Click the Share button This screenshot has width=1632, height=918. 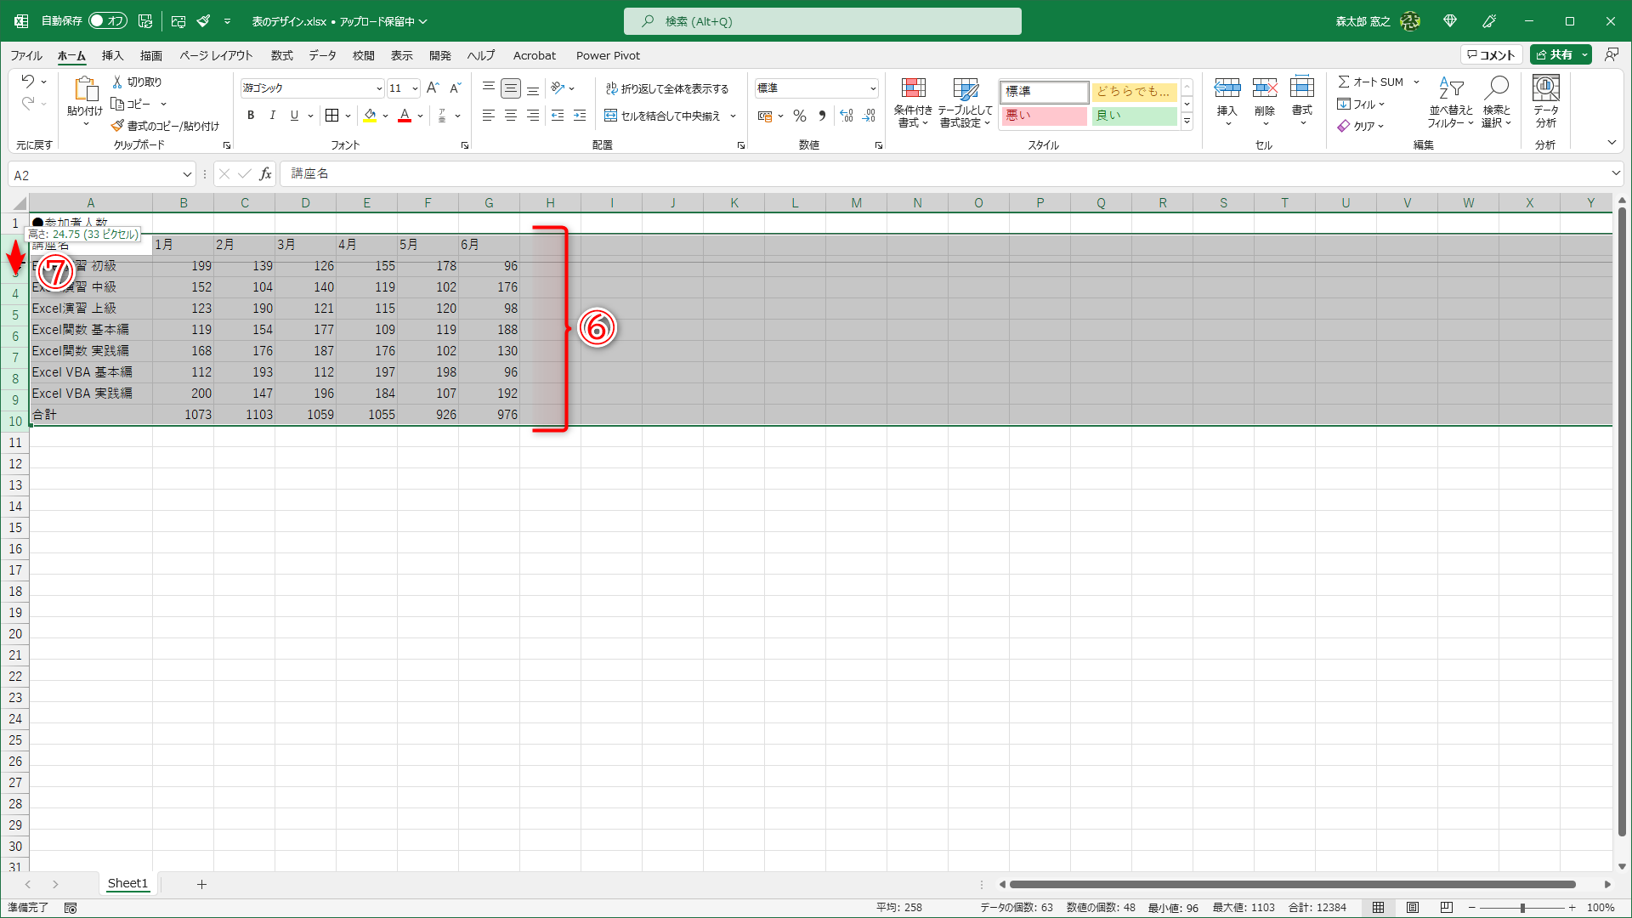[x=1554, y=54]
